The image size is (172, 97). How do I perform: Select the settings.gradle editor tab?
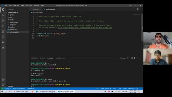pyautogui.click(x=50, y=9)
